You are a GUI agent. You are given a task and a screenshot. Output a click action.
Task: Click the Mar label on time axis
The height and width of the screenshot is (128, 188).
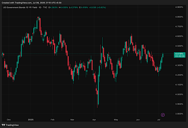(72, 119)
